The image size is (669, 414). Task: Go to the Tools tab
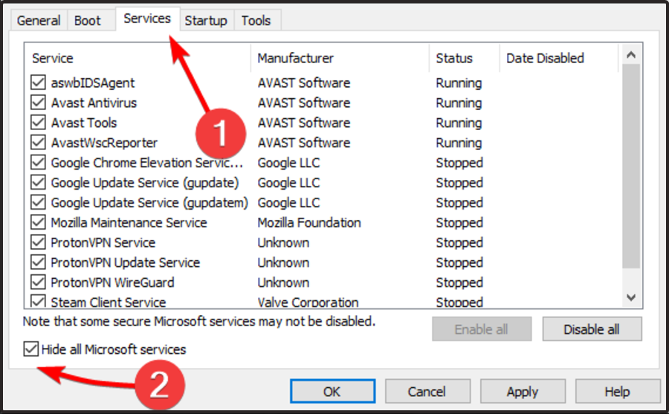256,20
